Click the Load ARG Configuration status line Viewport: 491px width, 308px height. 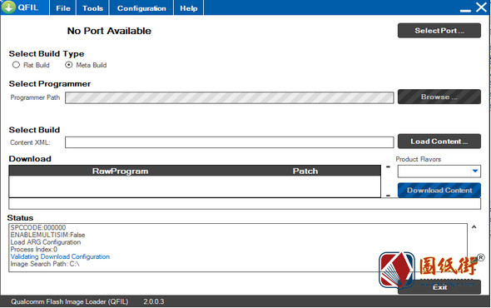(46, 242)
